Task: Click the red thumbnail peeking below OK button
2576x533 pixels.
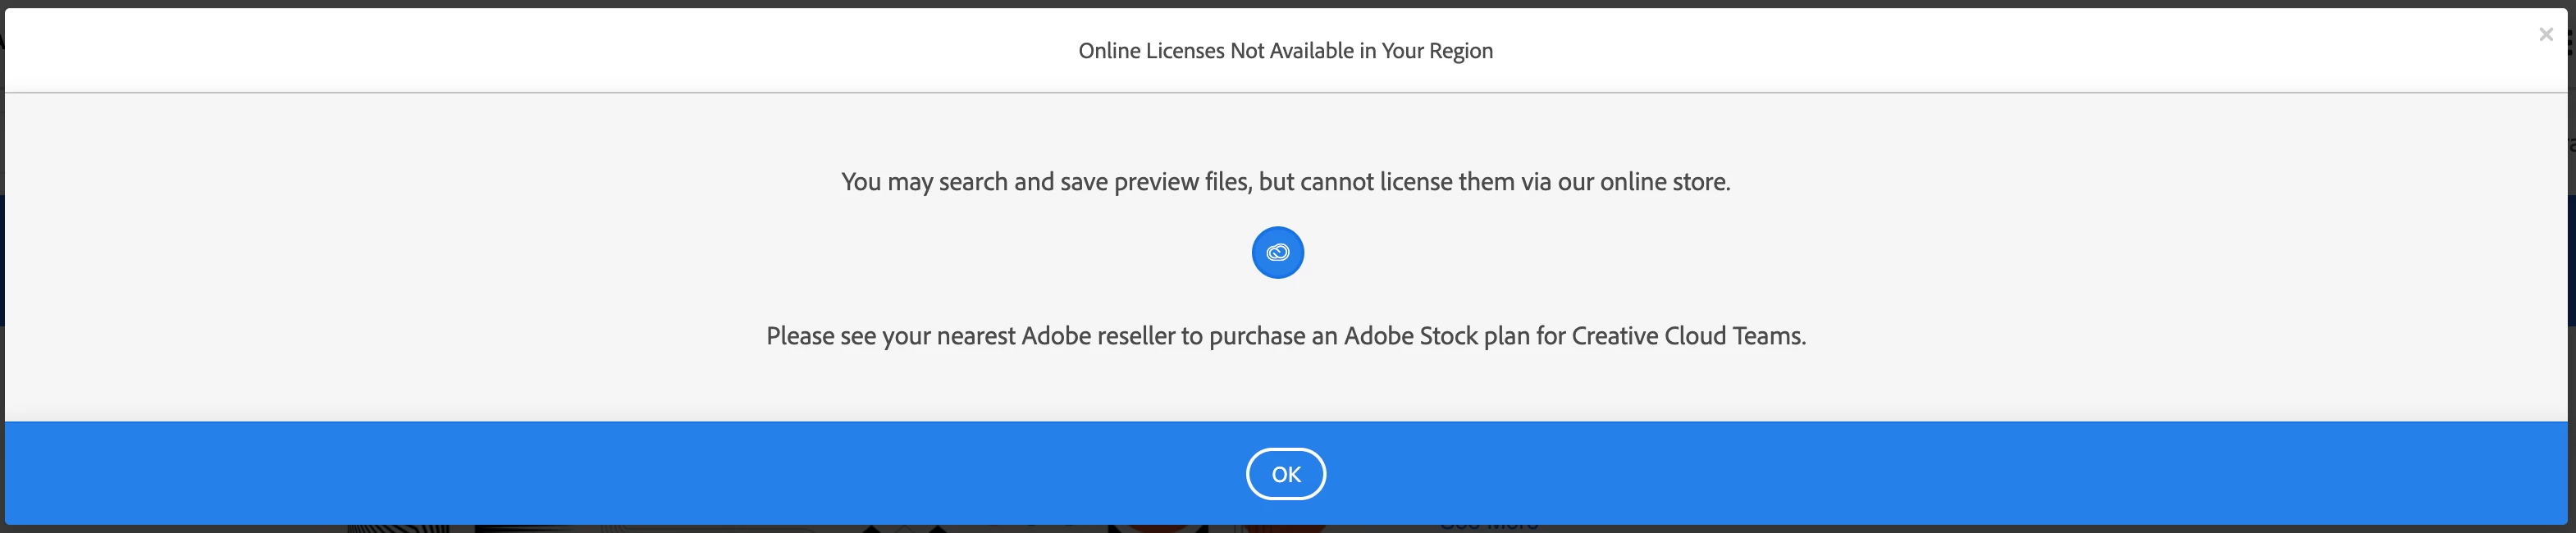Action: (x=1160, y=528)
